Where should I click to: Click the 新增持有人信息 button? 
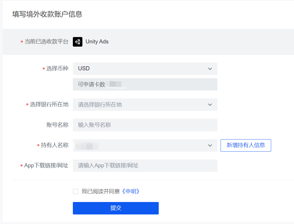pyautogui.click(x=246, y=145)
